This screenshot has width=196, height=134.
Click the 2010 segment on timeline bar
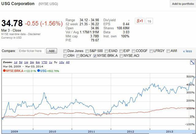(x=52, y=132)
